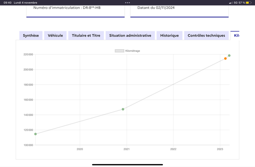Open the Situation administrative tab
The height and width of the screenshot is (167, 255).
tap(130, 35)
